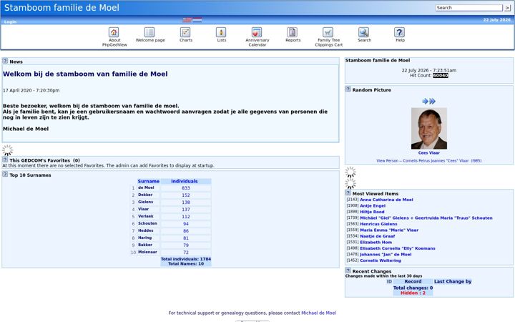Open the Anniversary Calendar icon
The image size is (515, 322).
pyautogui.click(x=257, y=32)
